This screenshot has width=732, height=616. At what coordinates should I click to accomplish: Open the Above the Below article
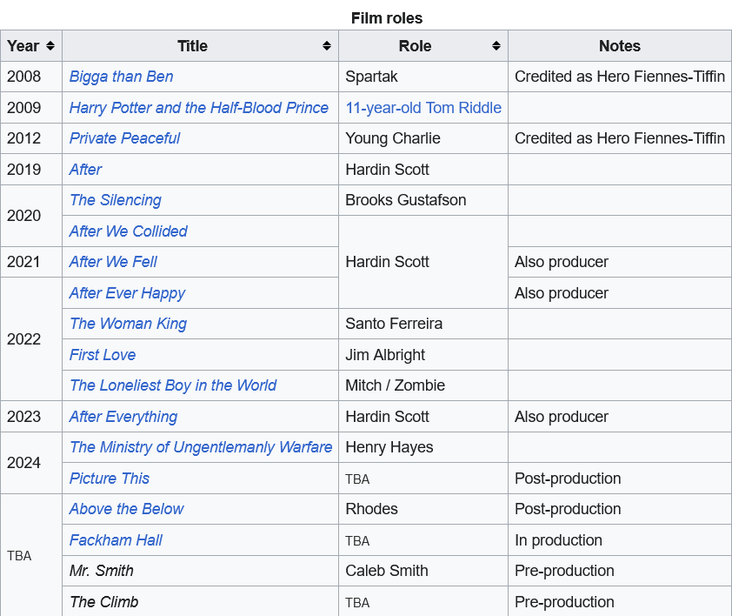click(x=127, y=509)
